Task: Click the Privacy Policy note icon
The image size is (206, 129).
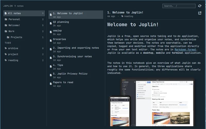Action: 51,75
